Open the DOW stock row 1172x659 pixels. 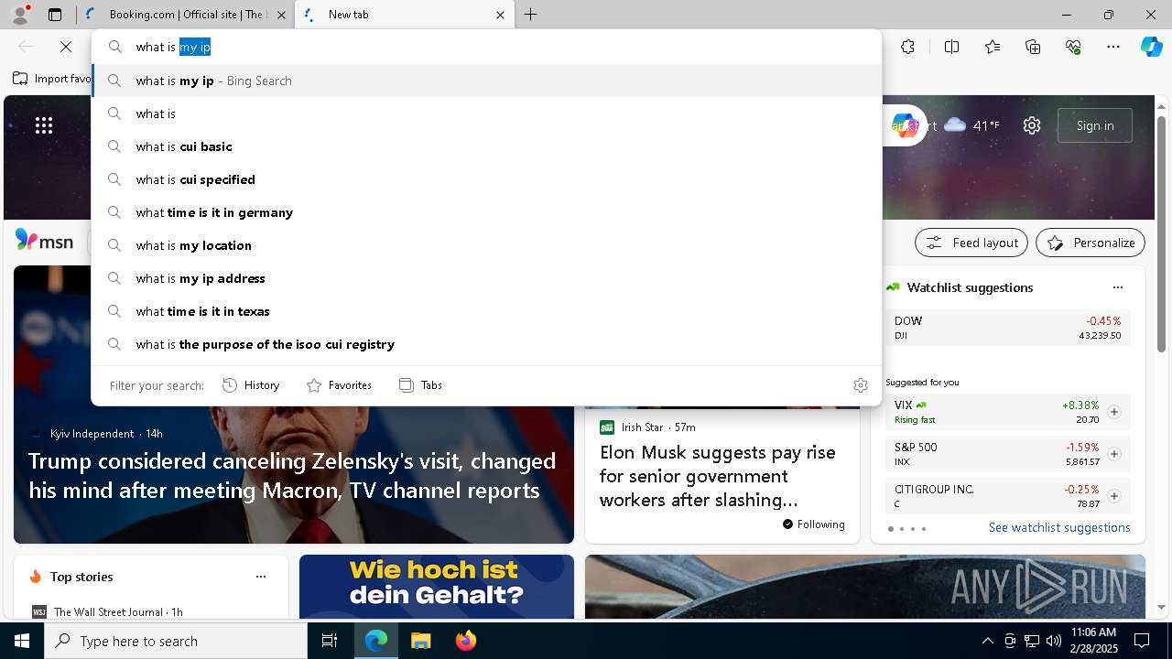click(1007, 328)
